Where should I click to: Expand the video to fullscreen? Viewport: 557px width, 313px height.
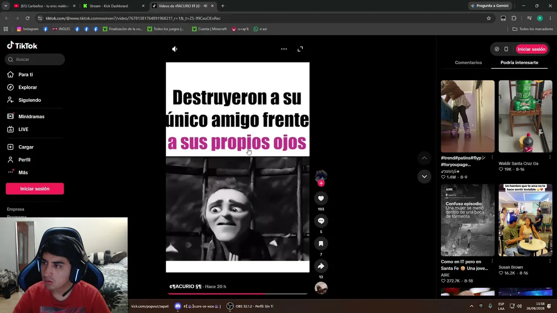[x=300, y=49]
